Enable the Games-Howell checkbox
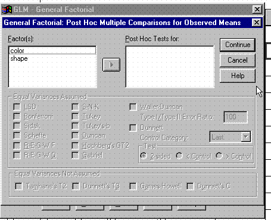 point(133,187)
